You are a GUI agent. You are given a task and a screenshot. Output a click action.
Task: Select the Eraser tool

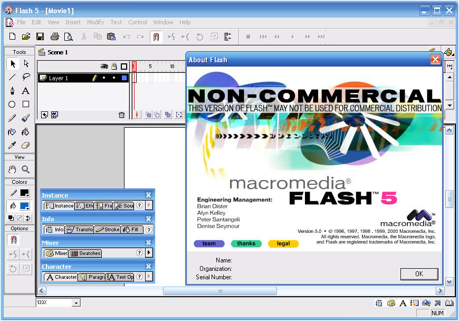point(26,145)
